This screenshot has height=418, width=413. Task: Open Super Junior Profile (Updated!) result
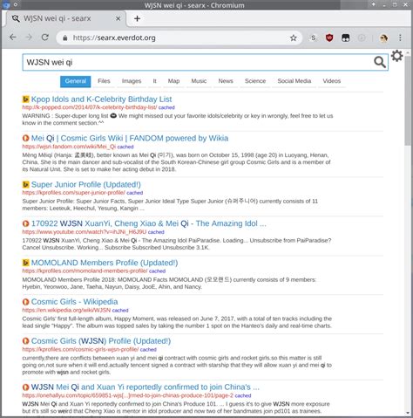(x=86, y=184)
